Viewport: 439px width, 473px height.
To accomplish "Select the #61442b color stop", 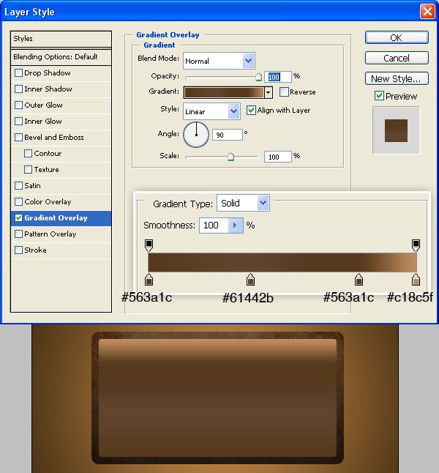I will [x=250, y=279].
